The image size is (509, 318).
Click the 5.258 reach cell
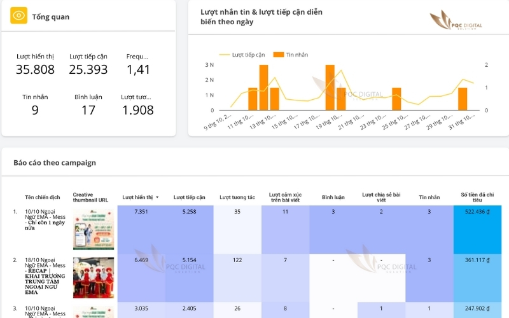click(x=189, y=230)
